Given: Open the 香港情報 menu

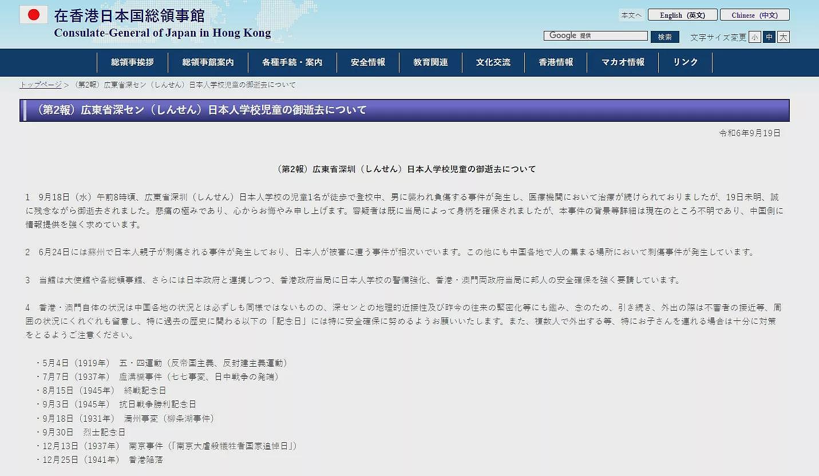Looking at the screenshot, I should [556, 62].
